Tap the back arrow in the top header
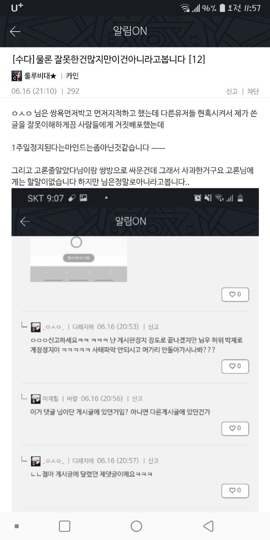This screenshot has width=270, height=540. [x=15, y=31]
